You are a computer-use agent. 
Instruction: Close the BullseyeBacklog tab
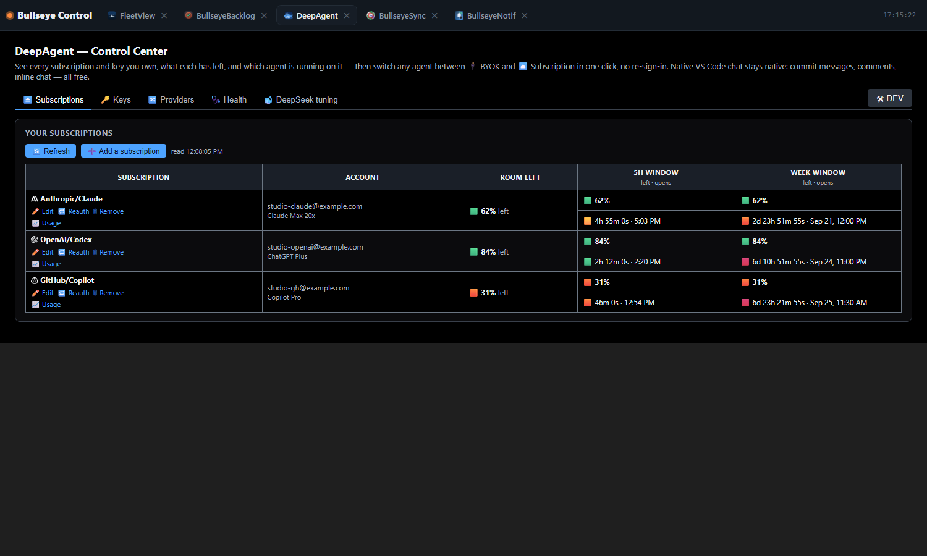(264, 15)
